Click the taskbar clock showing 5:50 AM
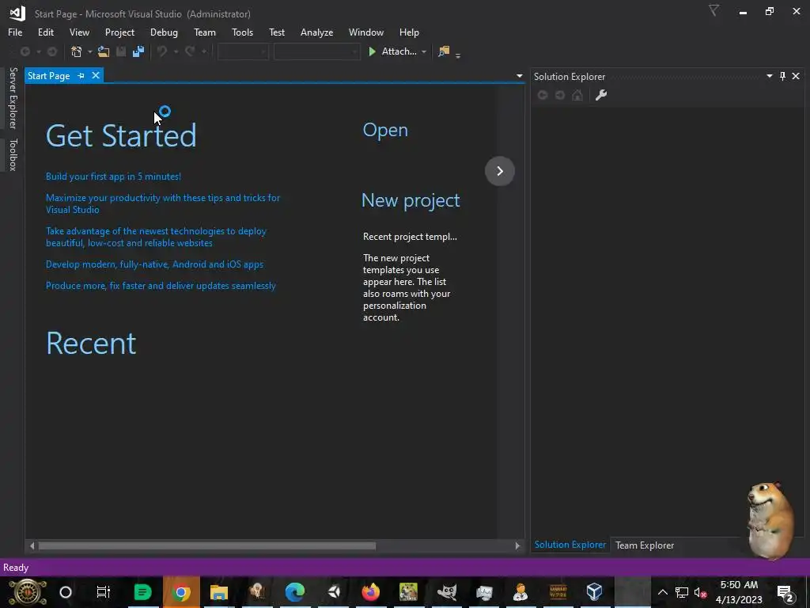This screenshot has width=810, height=608. tap(740, 592)
